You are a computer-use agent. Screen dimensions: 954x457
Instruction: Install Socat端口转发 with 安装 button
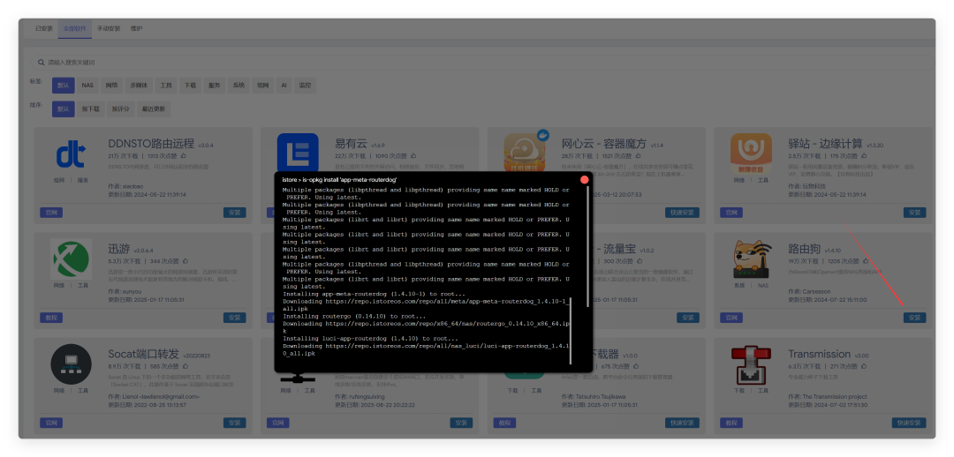click(235, 423)
